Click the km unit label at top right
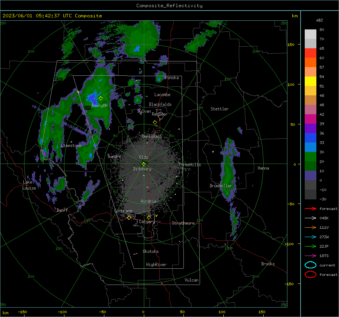This screenshot has width=339, height=317. click(x=295, y=16)
